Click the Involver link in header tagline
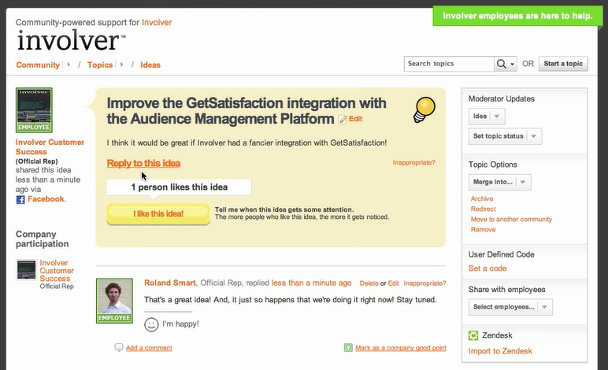The width and height of the screenshot is (608, 370). point(157,23)
